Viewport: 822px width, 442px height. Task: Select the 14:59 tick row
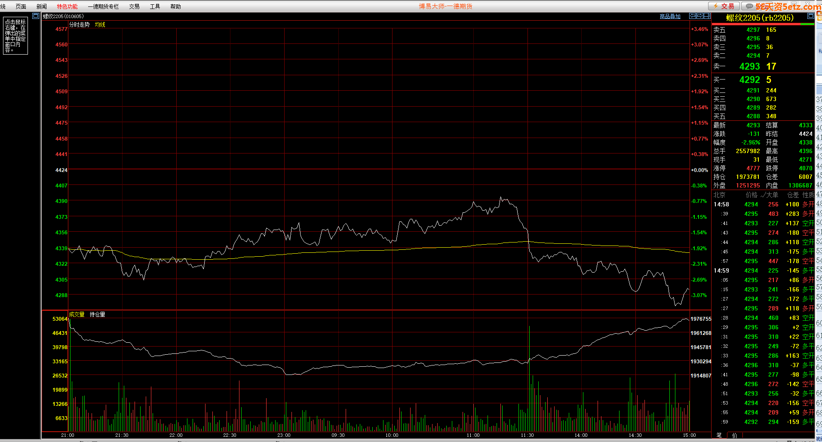(763, 270)
